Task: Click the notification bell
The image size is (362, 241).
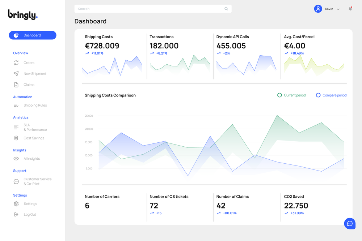Action: 350,8
